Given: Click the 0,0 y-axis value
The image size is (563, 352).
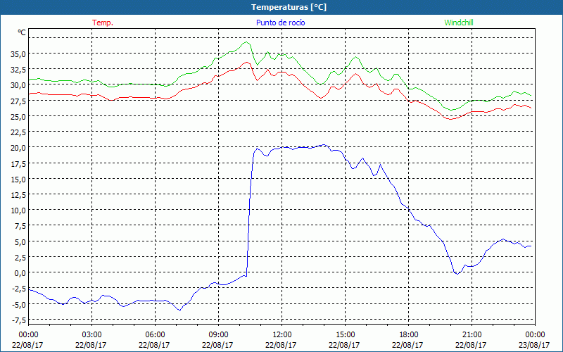Looking at the screenshot, I should click(x=20, y=273).
